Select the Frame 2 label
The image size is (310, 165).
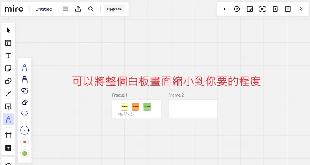point(176,95)
